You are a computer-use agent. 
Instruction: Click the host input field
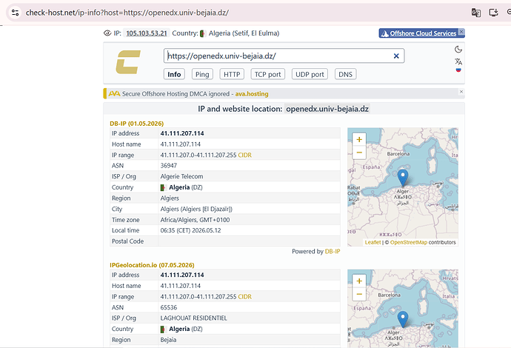click(284, 56)
